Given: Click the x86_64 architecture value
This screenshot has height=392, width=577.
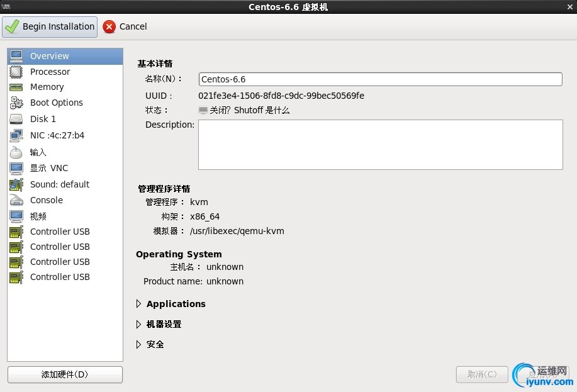Looking at the screenshot, I should point(204,216).
